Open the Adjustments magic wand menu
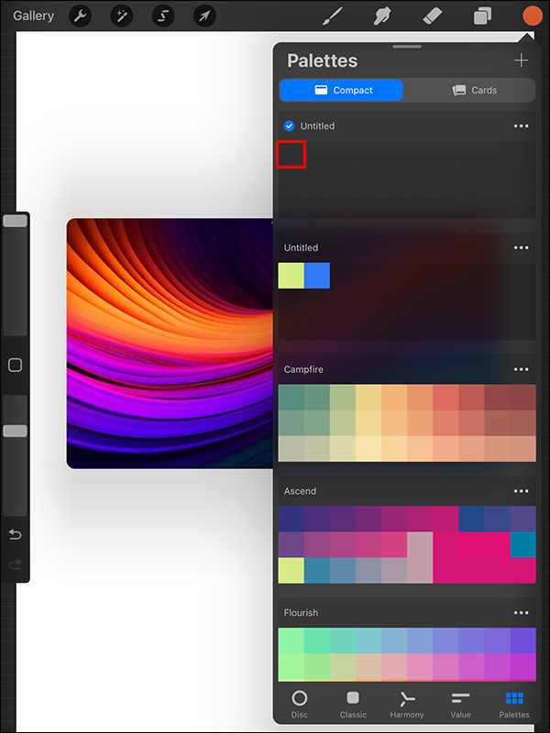The width and height of the screenshot is (550, 733). tap(122, 16)
